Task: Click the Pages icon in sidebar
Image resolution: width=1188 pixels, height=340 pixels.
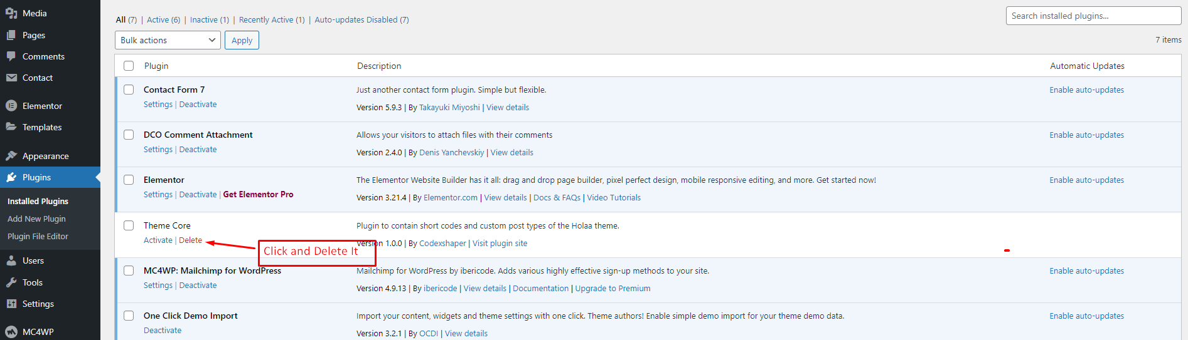Action: (11, 35)
